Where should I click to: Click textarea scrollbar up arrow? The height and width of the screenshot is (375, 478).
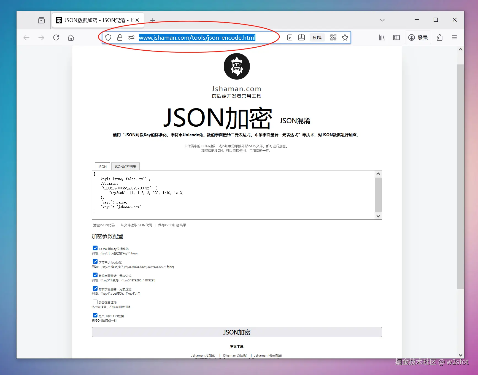click(x=378, y=174)
